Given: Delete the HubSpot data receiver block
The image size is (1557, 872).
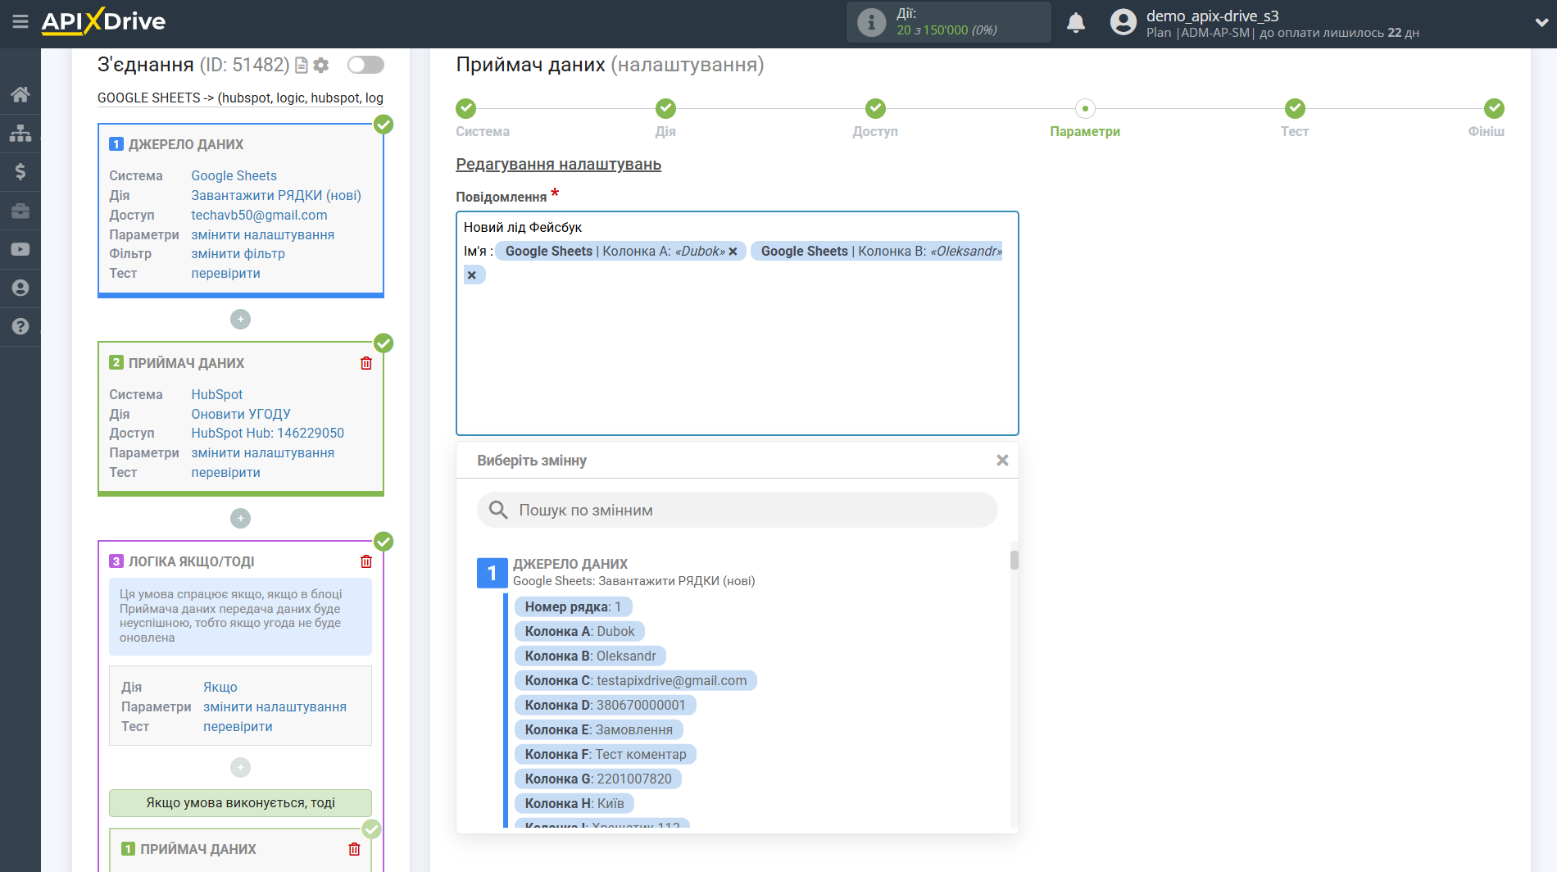Looking at the screenshot, I should pyautogui.click(x=366, y=363).
